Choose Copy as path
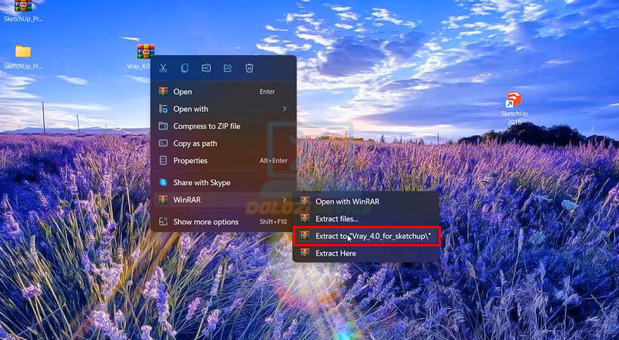 195,144
